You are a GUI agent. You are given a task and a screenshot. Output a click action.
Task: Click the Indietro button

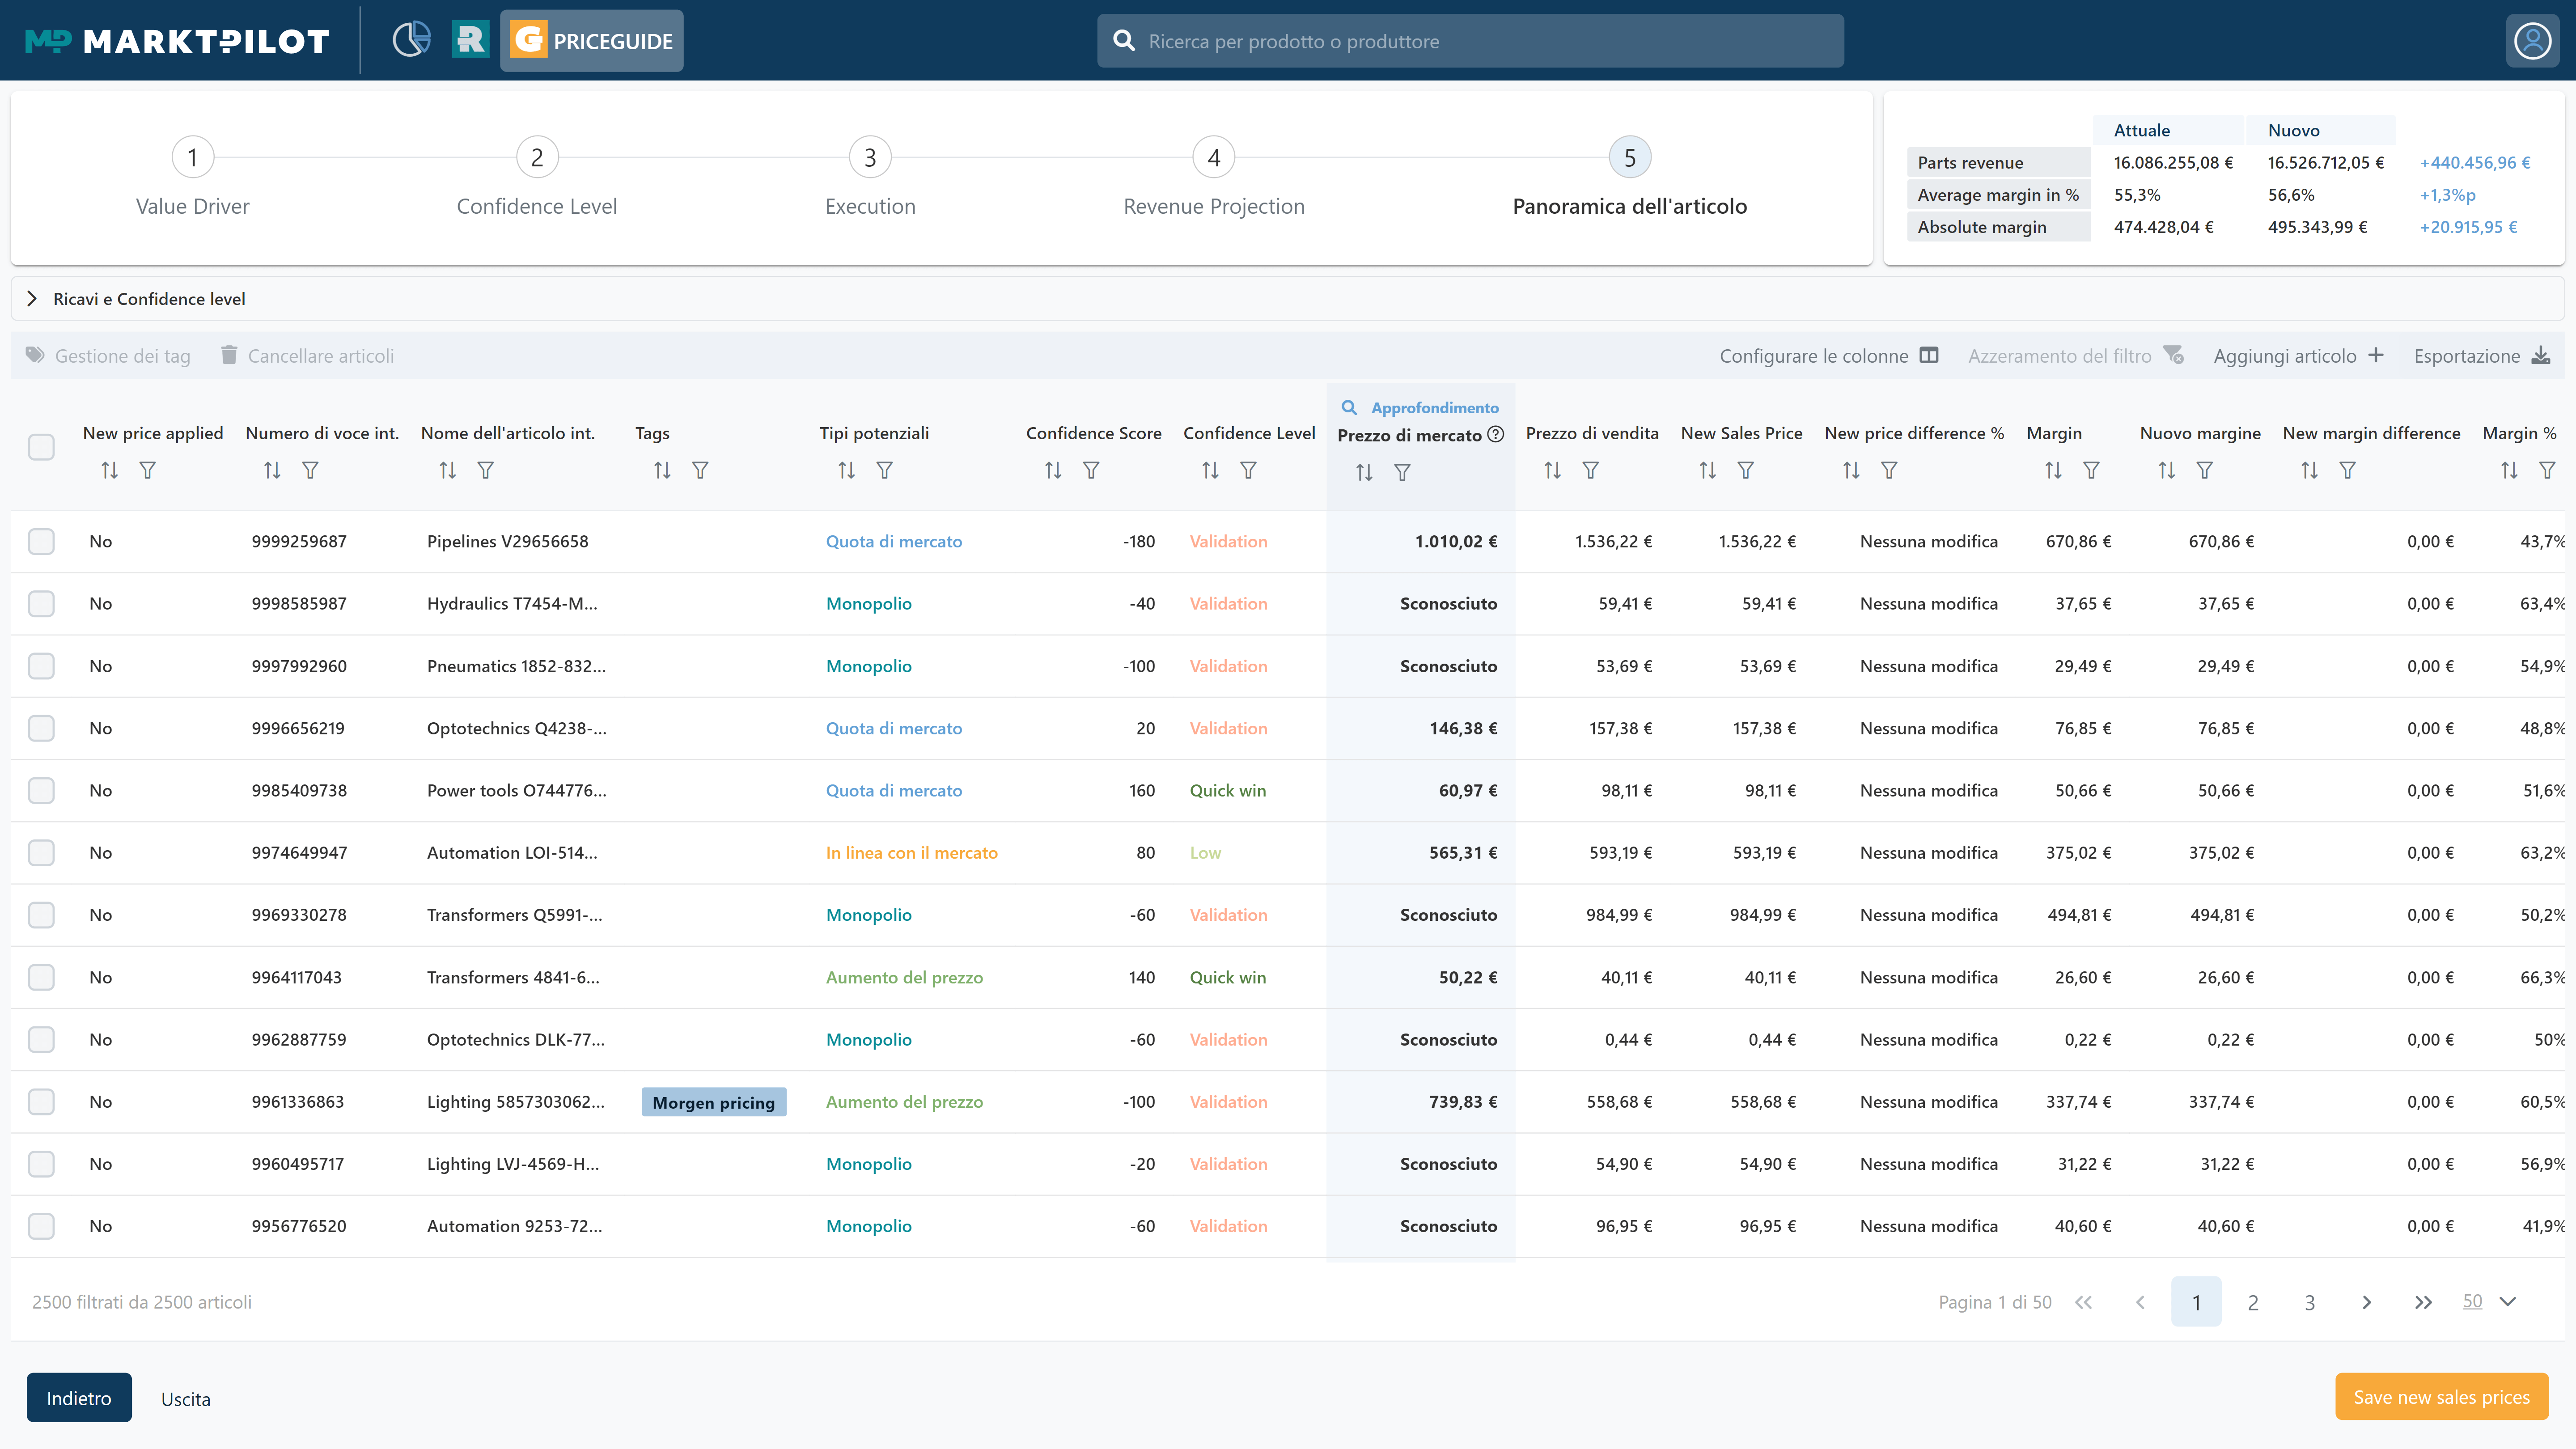[79, 1397]
